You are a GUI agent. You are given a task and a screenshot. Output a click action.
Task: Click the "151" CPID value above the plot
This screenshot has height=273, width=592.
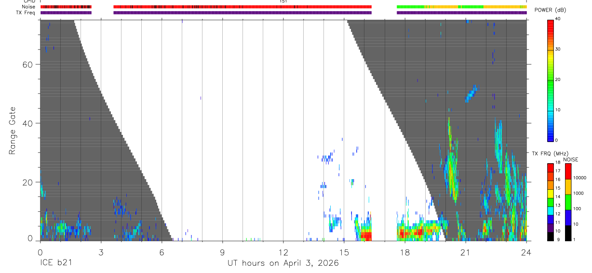tap(283, 1)
